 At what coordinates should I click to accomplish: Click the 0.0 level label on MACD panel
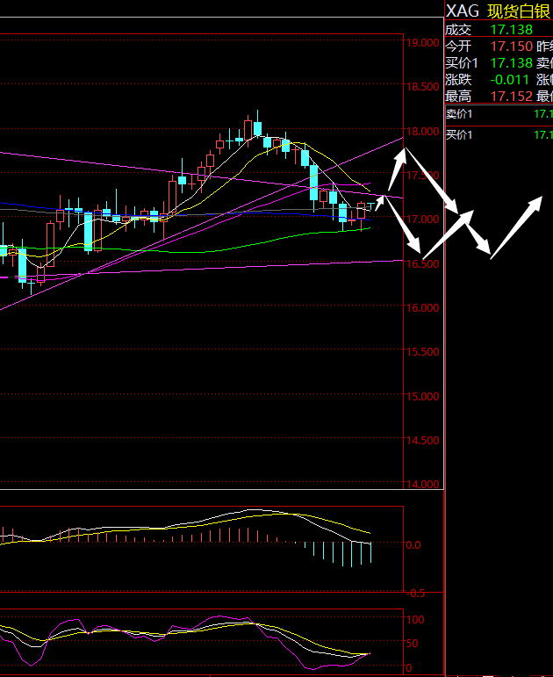(x=413, y=545)
